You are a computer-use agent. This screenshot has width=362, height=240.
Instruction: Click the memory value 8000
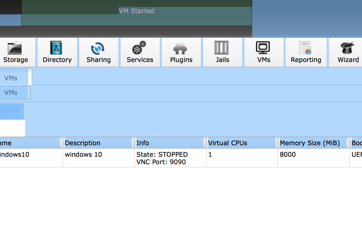coord(288,154)
